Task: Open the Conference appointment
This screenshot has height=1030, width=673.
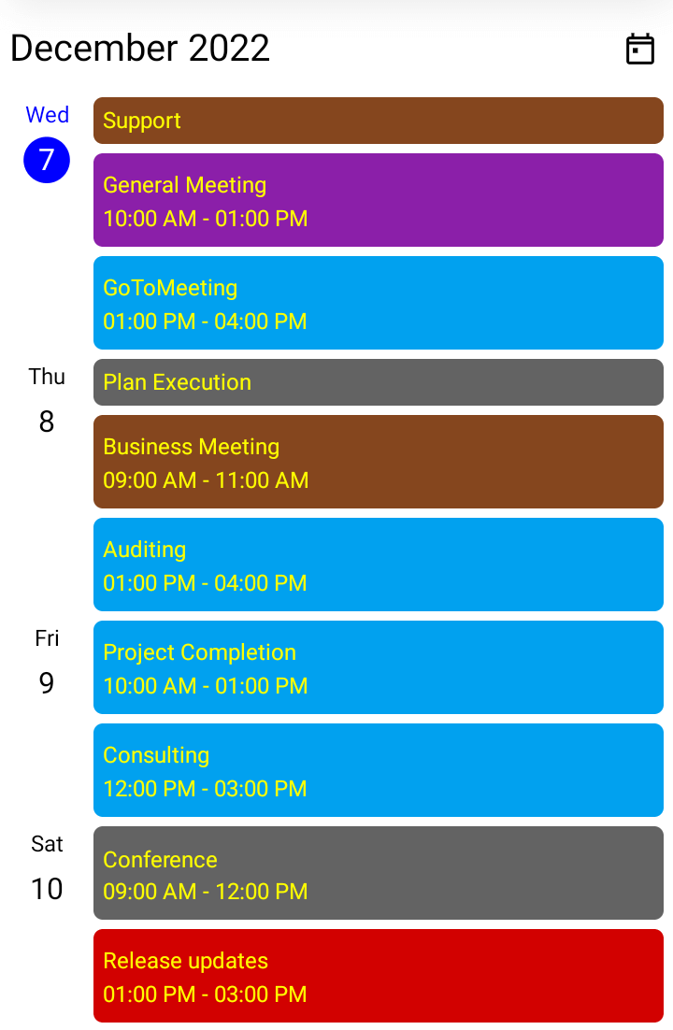Action: point(378,873)
